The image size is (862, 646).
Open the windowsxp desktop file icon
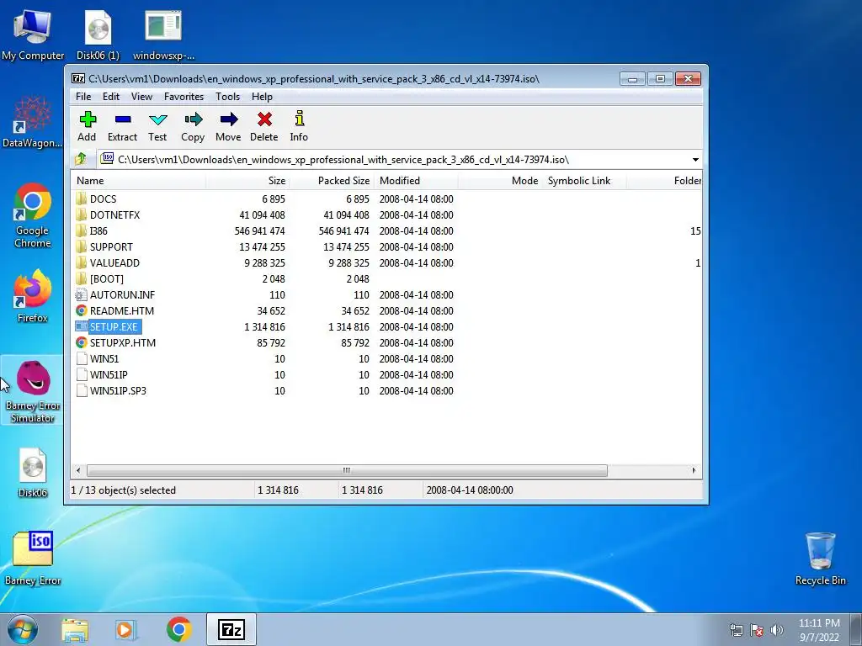(163, 34)
